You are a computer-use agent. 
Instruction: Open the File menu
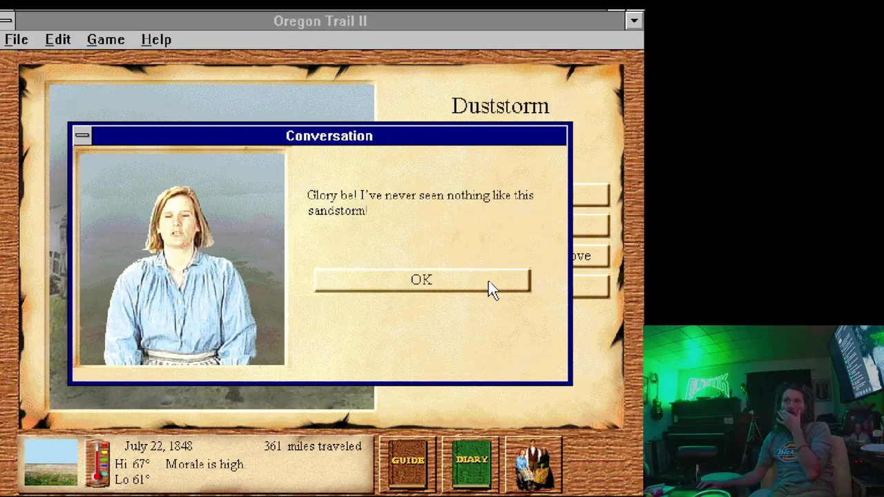(x=17, y=39)
